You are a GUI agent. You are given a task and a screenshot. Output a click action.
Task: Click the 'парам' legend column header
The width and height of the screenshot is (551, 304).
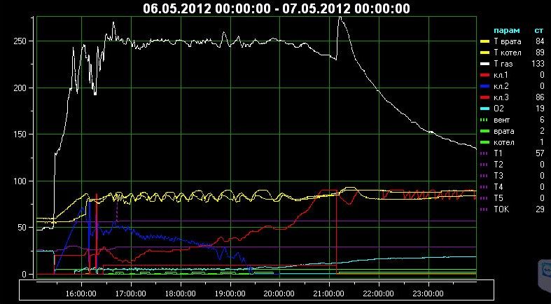click(506, 31)
